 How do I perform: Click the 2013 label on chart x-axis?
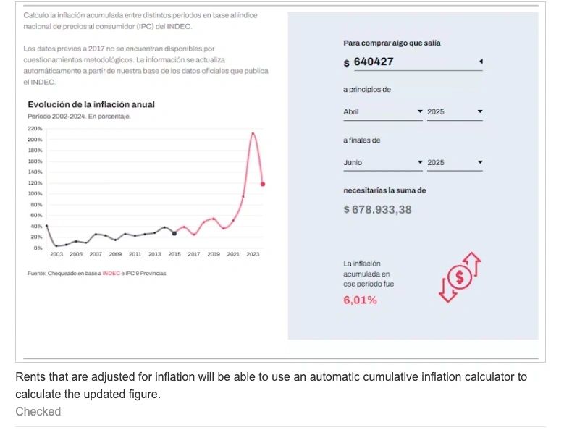[x=154, y=255]
